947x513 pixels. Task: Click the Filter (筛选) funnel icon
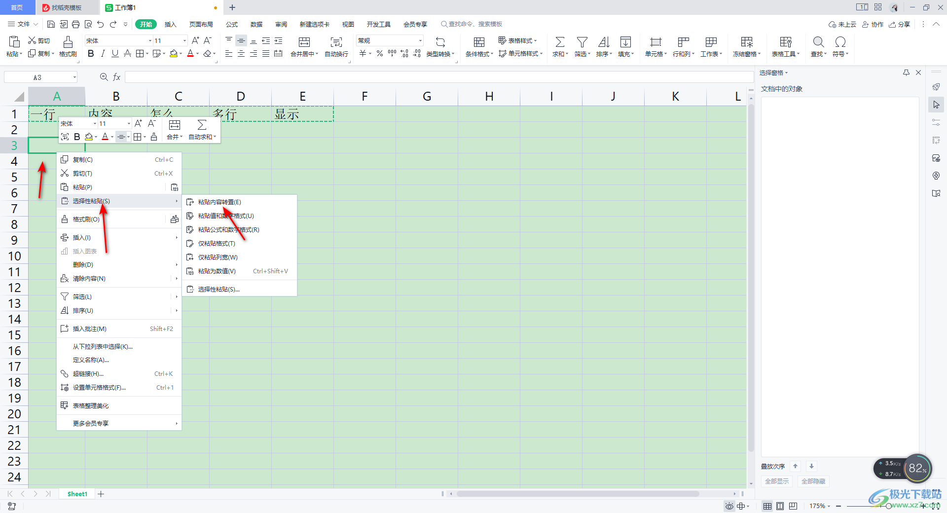(582, 42)
